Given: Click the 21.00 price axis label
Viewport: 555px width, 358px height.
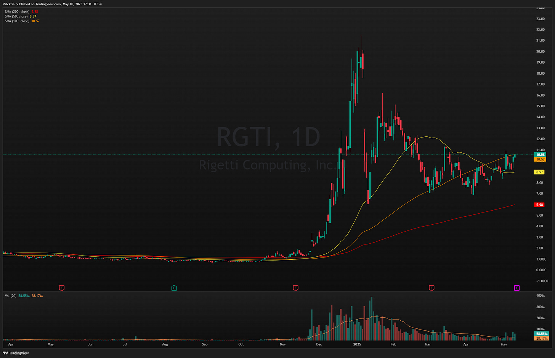Looking at the screenshot, I should (540, 40).
